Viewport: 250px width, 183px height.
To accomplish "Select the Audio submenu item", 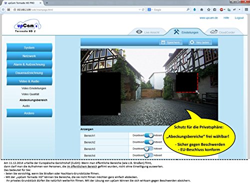I will 26,106.
